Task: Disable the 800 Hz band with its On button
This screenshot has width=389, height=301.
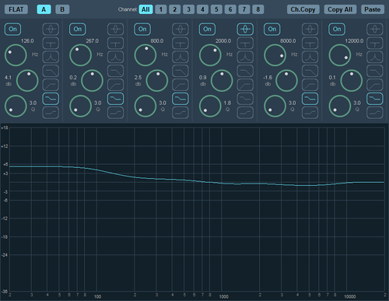Action: coord(142,29)
